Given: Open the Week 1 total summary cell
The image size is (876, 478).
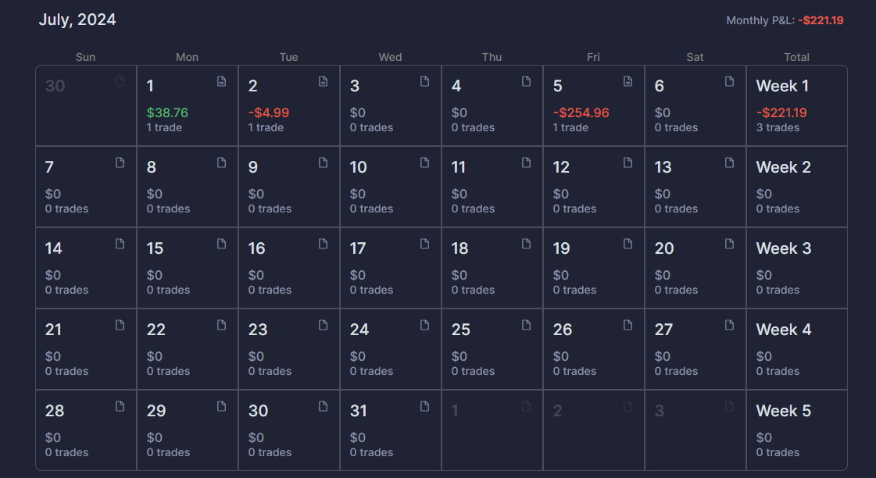Looking at the screenshot, I should [796, 105].
